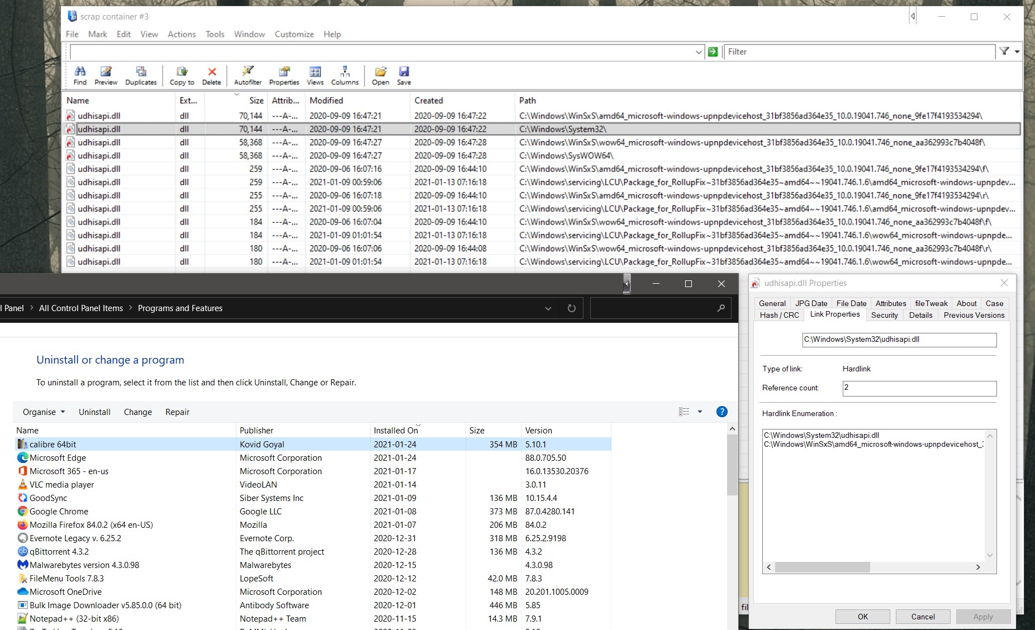Click Cancel in Properties dialog
Image resolution: width=1035 pixels, height=630 pixels.
pyautogui.click(x=923, y=617)
